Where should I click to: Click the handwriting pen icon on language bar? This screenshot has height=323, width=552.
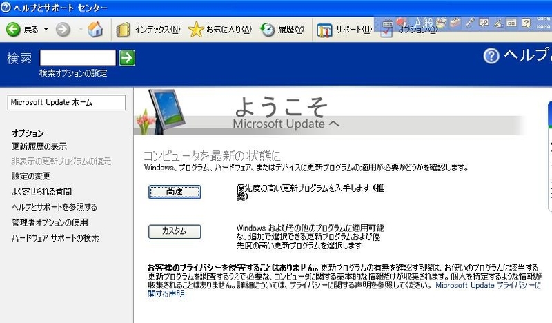pyautogui.click(x=497, y=23)
